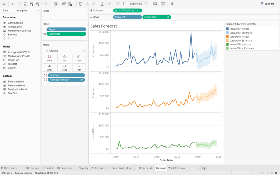Select the Trend Line analytics item
The height and width of the screenshot is (175, 280).
click(x=13, y=60)
